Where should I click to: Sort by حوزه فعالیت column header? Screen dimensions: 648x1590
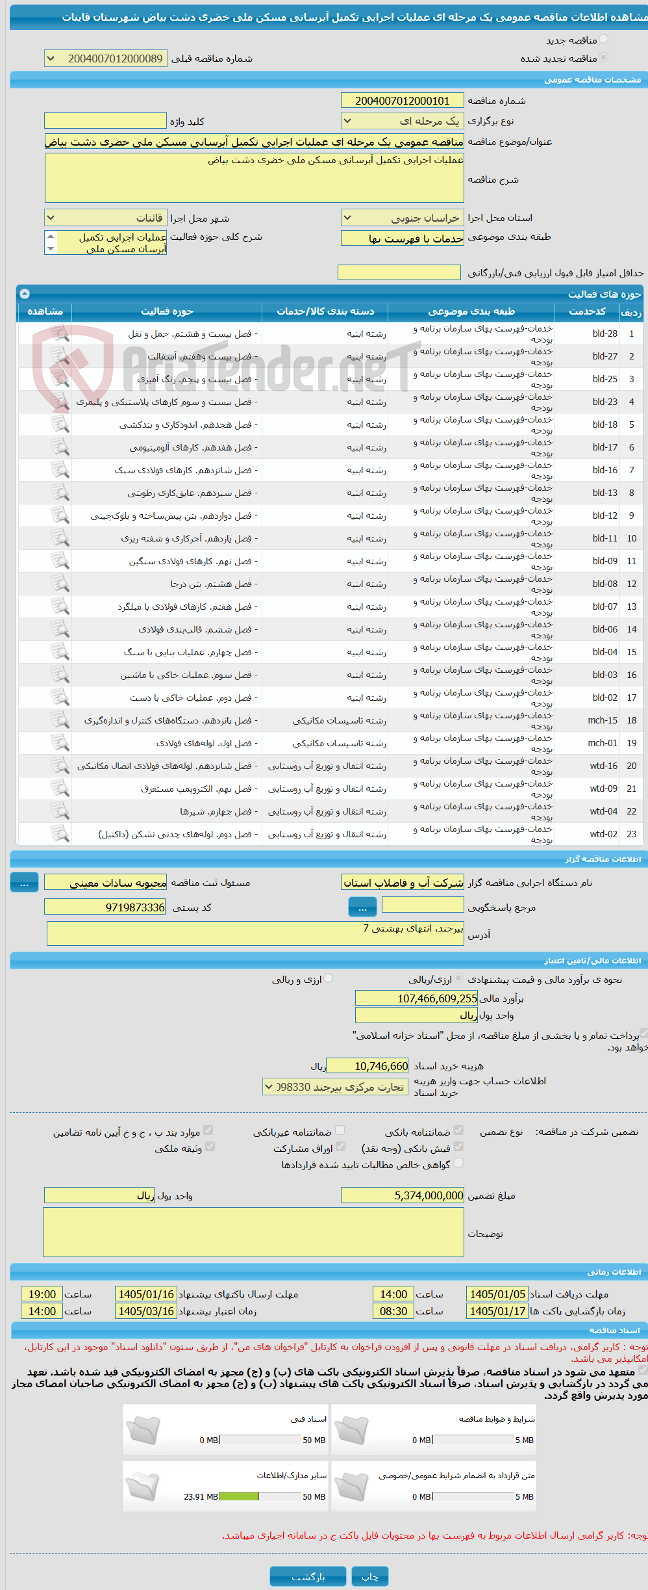167,311
